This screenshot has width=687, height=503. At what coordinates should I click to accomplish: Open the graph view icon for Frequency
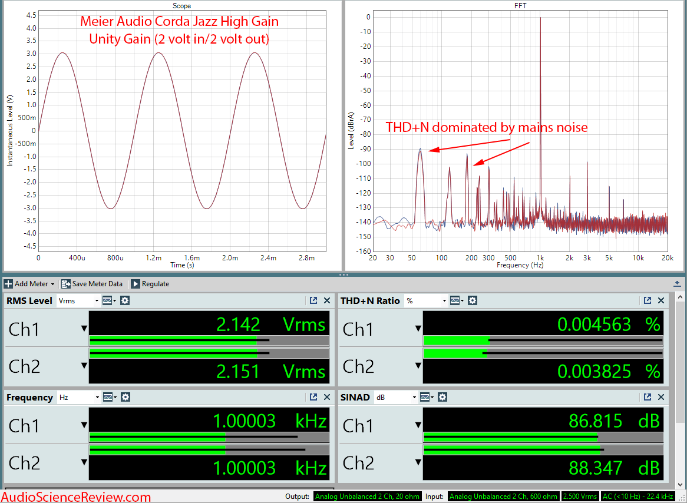pyautogui.click(x=109, y=398)
